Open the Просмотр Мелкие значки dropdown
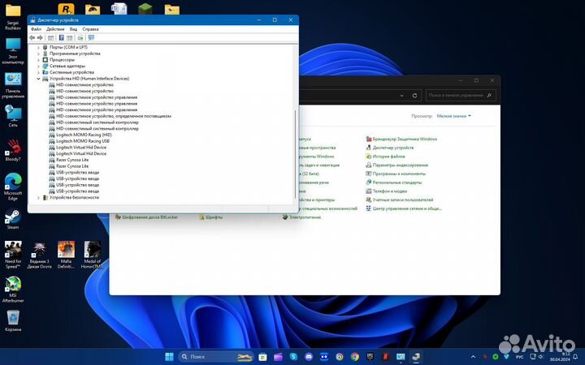Screen dimensions: 585x365 point(453,116)
